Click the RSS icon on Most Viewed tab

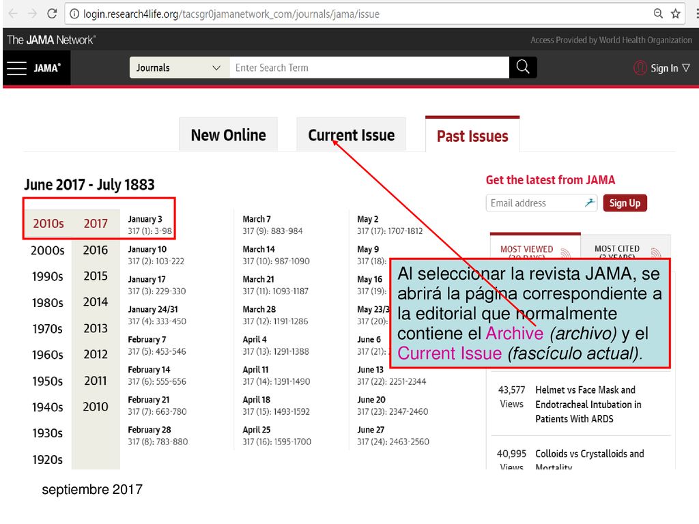click(565, 253)
